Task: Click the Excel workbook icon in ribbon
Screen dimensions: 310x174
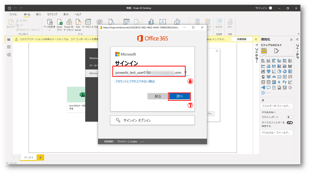Action: point(59,22)
